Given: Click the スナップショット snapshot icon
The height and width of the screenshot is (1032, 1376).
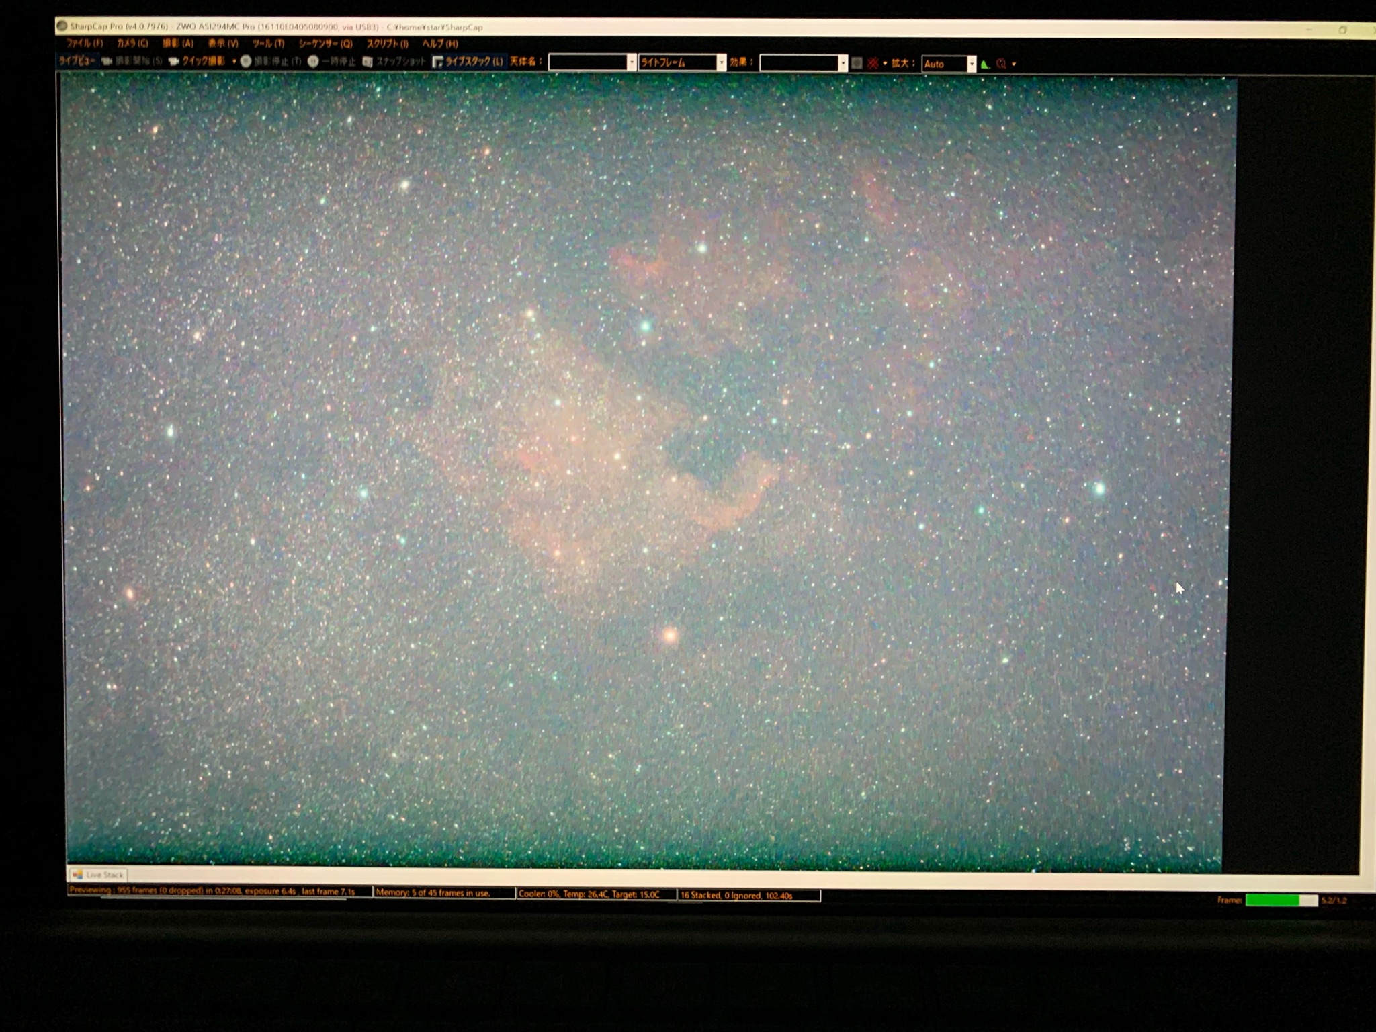Looking at the screenshot, I should (x=368, y=62).
